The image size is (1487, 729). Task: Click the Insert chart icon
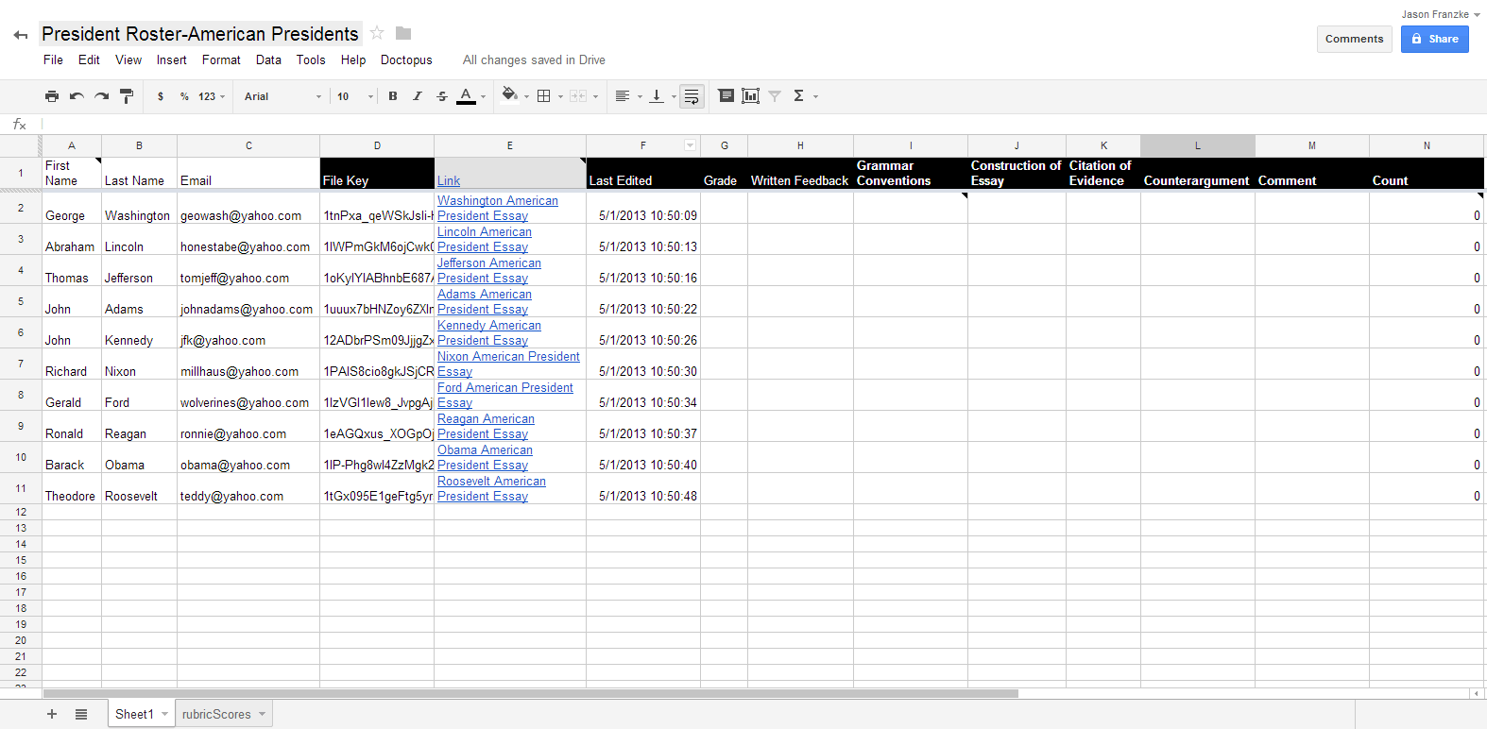(750, 96)
